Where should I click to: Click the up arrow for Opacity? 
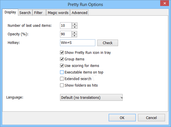coord(75,33)
